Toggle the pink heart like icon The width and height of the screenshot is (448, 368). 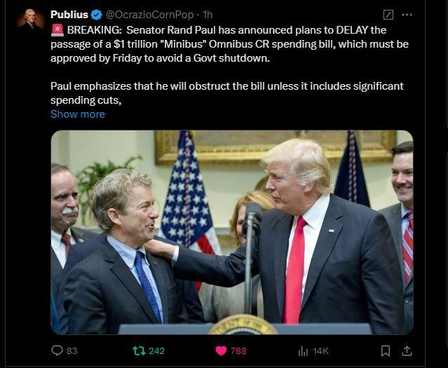coord(221,351)
